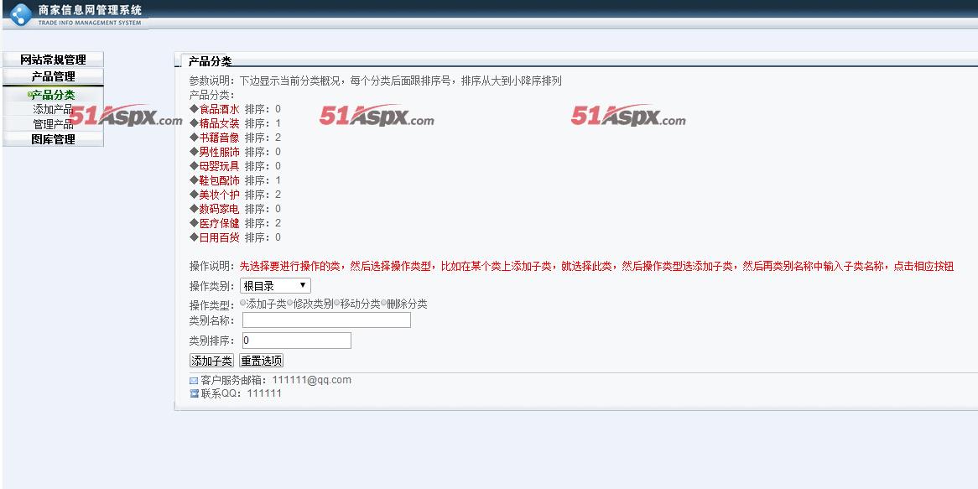The image size is (978, 489).
Task: Select the 删除分类 radio button
Action: [383, 303]
